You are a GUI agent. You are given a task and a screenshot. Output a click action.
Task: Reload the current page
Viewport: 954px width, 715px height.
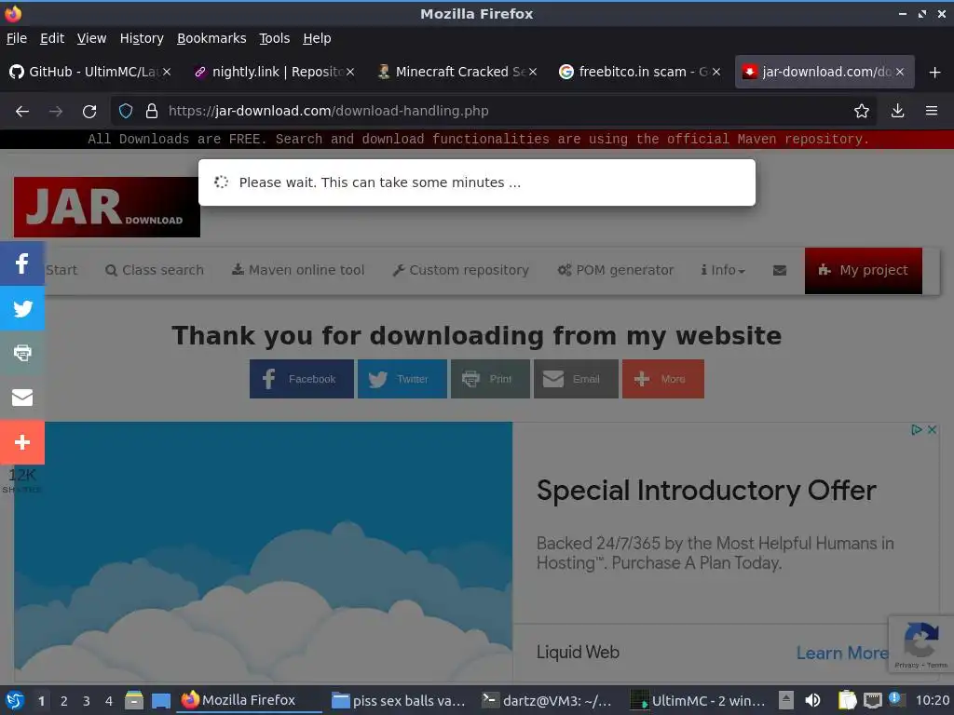(x=89, y=112)
